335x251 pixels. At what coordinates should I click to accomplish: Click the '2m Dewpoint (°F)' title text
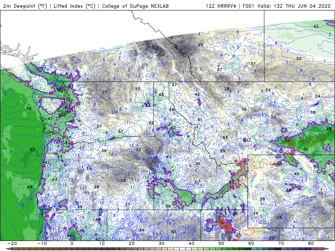click(25, 6)
